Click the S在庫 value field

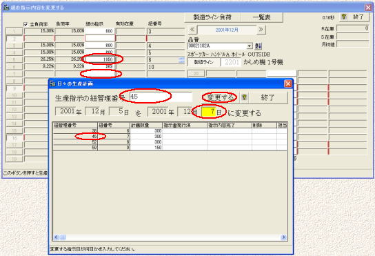[353, 37]
